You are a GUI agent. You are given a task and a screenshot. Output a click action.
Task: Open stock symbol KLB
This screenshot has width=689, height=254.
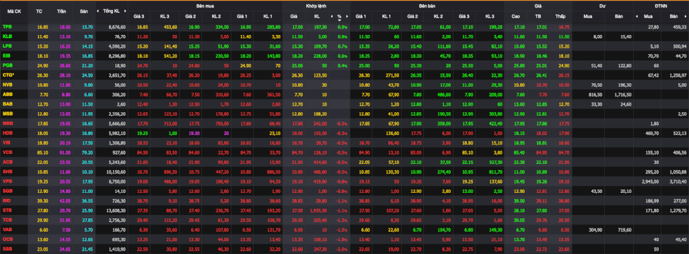7,36
